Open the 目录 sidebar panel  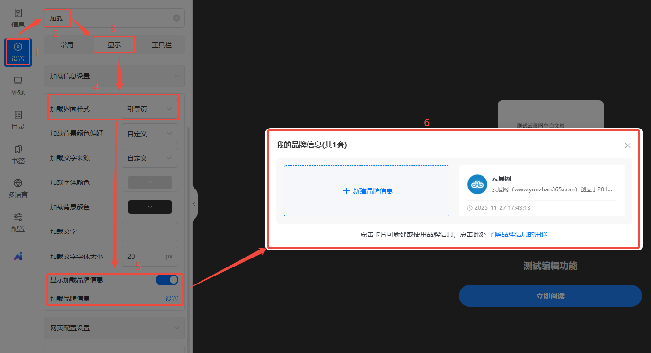18,120
